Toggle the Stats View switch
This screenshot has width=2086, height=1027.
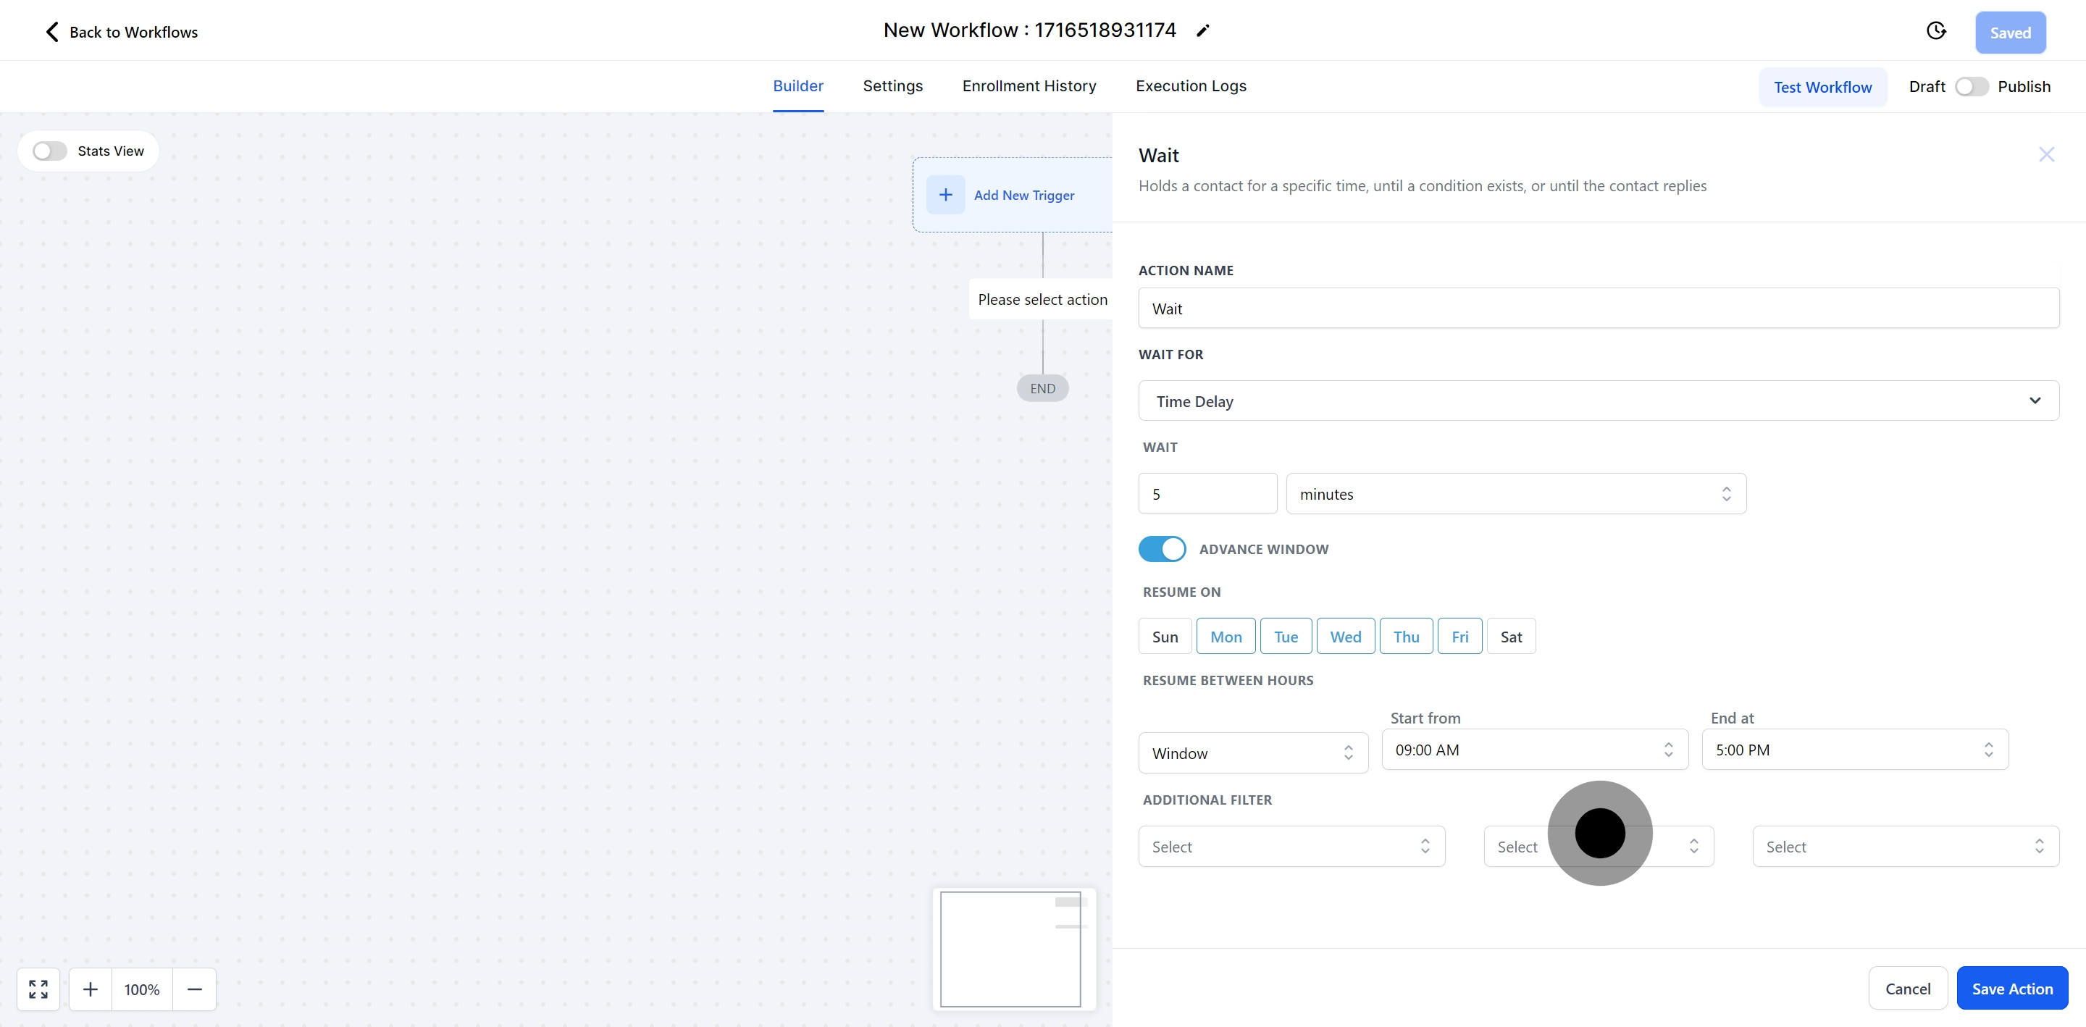(x=50, y=151)
